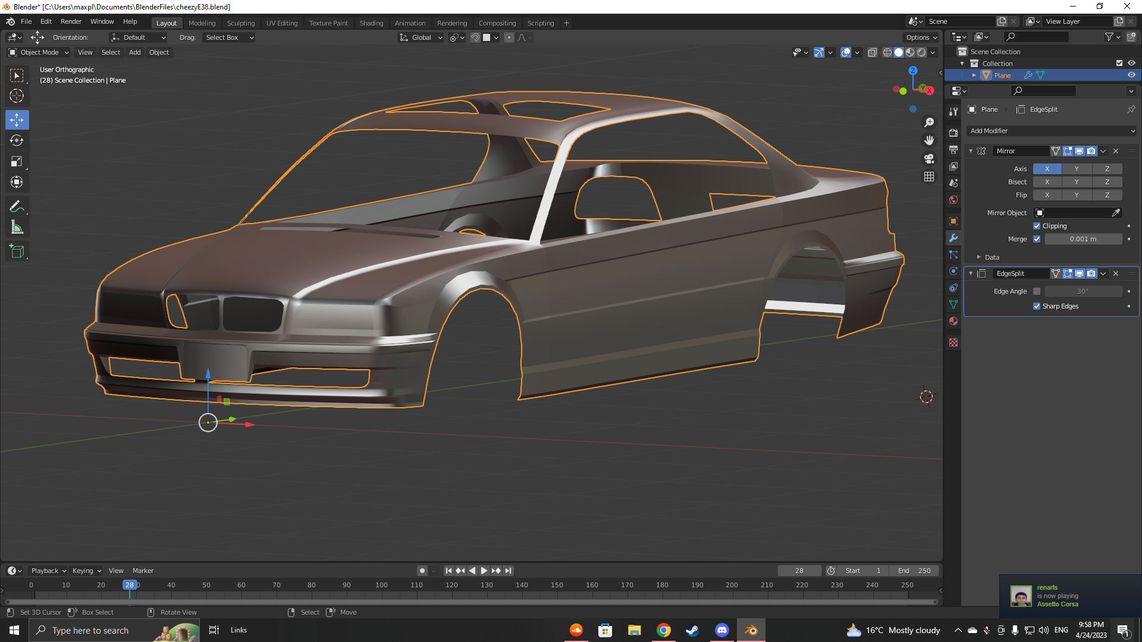Open Discord from the Windows taskbar
Screen dimensions: 1142x642
[x=721, y=630]
